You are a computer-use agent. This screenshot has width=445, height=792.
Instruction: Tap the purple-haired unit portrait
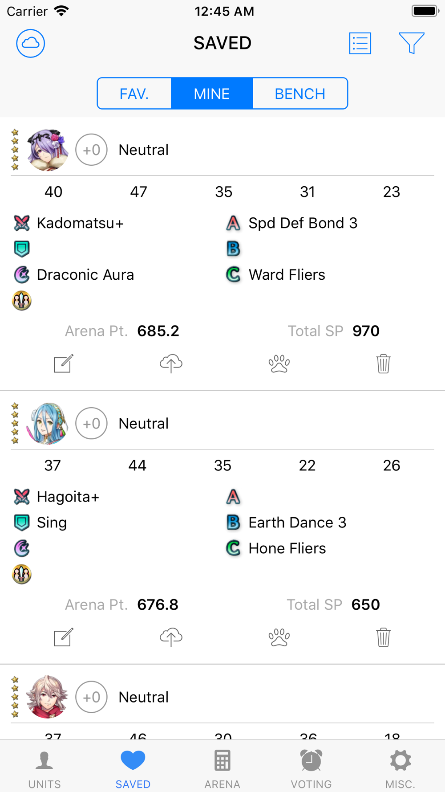(x=48, y=150)
